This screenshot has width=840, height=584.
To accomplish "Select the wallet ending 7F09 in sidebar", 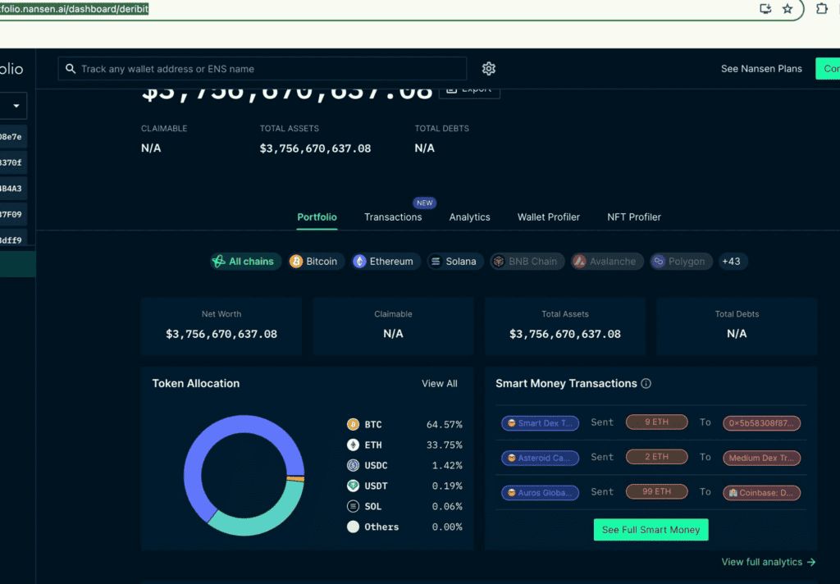I will pos(13,214).
